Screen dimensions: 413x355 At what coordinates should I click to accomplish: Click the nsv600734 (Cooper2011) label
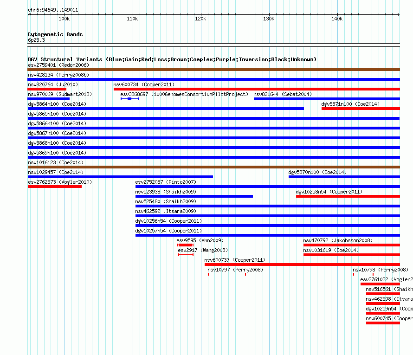click(144, 84)
